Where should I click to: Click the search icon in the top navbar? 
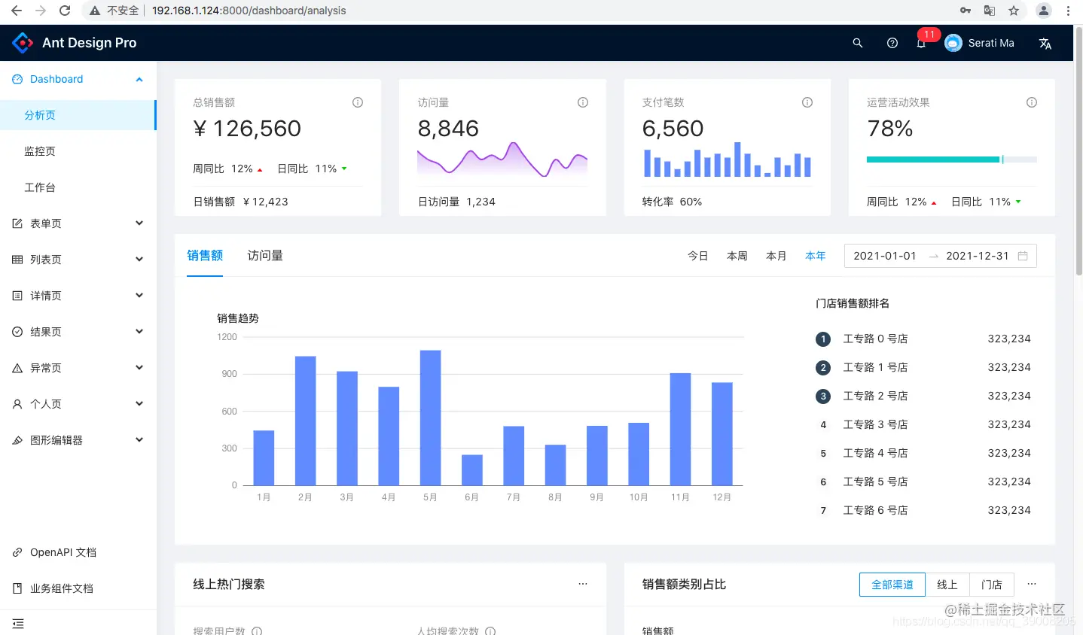point(857,43)
